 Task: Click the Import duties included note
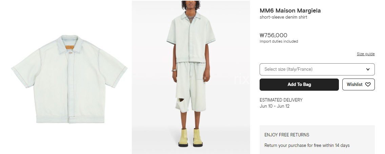pyautogui.click(x=279, y=41)
